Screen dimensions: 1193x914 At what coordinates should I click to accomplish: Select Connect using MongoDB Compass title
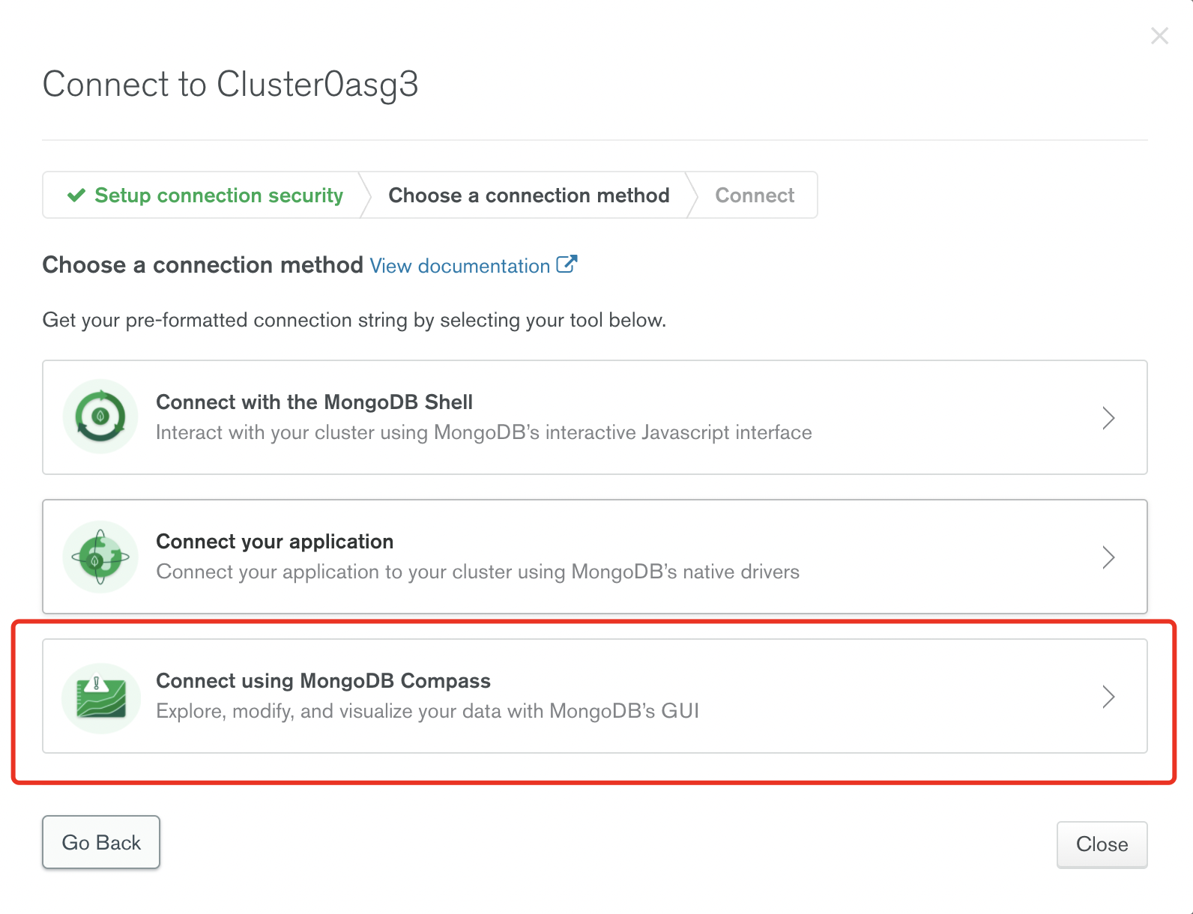(323, 681)
